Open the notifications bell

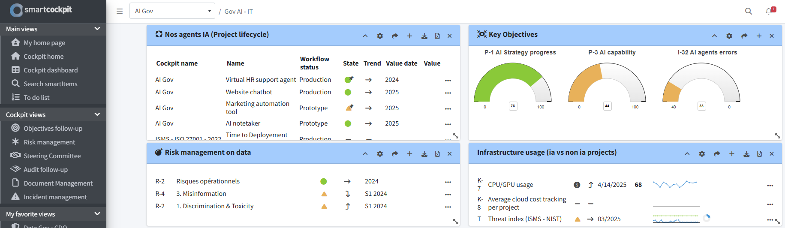point(769,11)
